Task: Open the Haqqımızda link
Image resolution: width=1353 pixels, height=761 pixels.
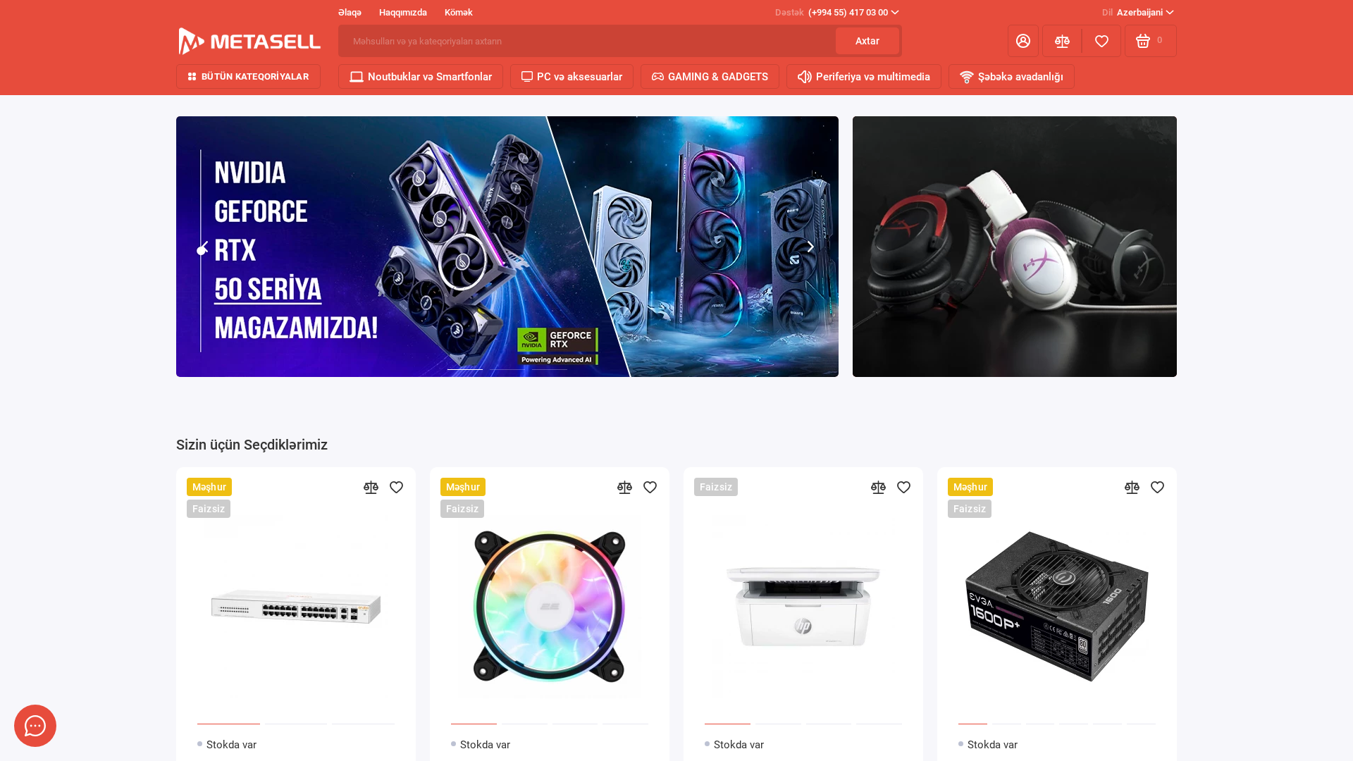Action: pos(403,13)
